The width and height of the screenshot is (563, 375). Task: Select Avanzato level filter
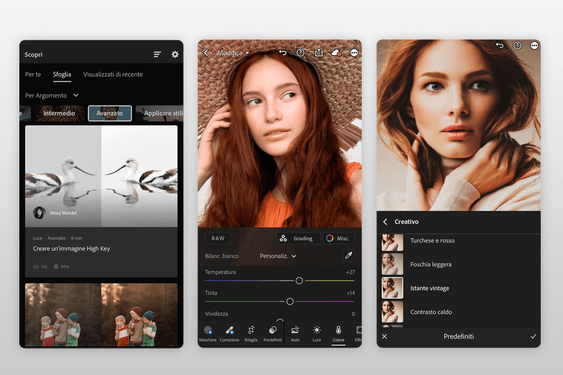point(110,113)
